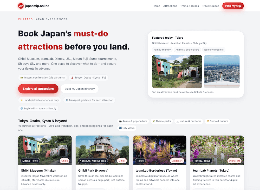Image resolution: width=260 pixels, height=190 pixels.
Task: Toggle the Family-friendly tag in Featured today
Action: click(162, 50)
